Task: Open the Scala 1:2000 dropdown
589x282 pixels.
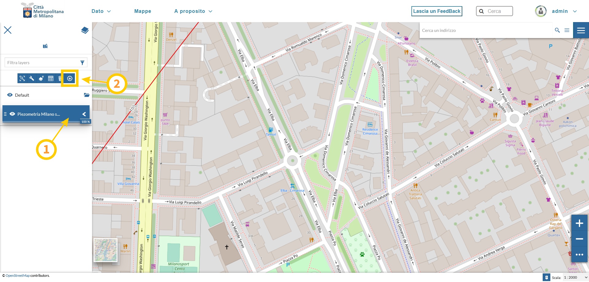Action: (576, 277)
